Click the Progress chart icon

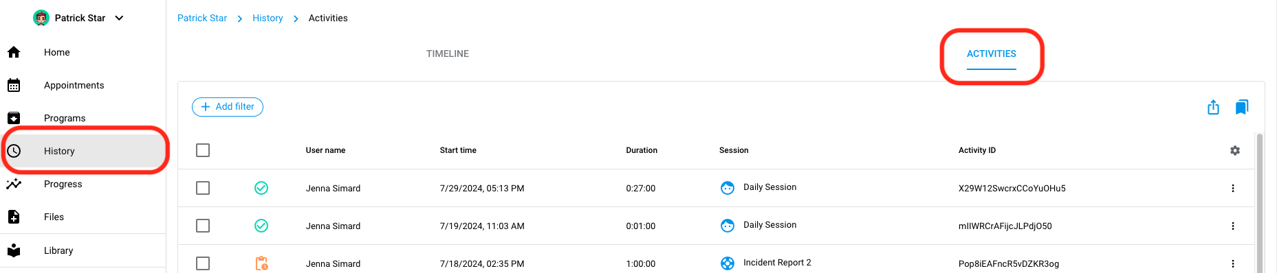(x=14, y=184)
